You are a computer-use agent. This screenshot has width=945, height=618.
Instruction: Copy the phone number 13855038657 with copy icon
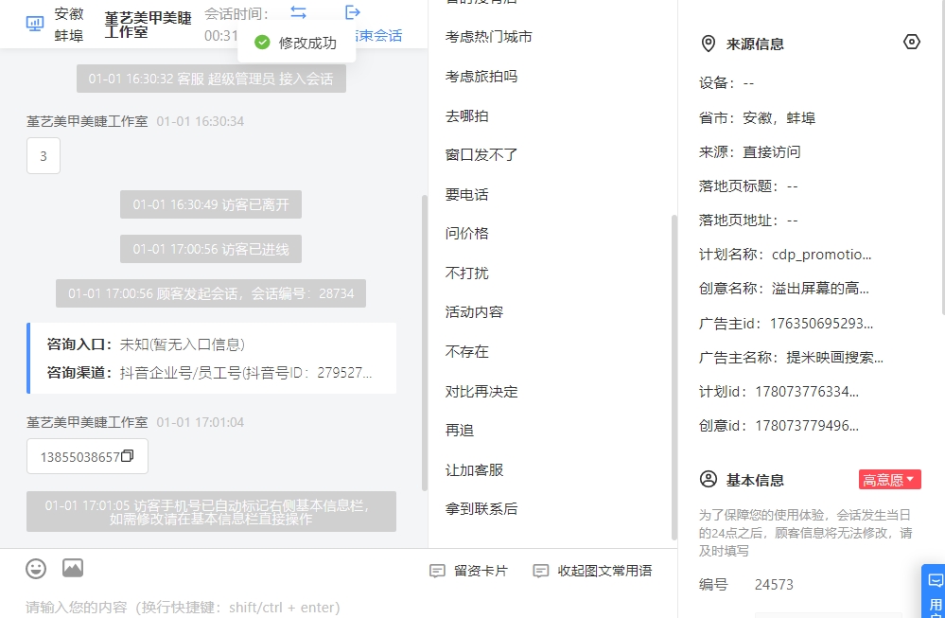(127, 456)
